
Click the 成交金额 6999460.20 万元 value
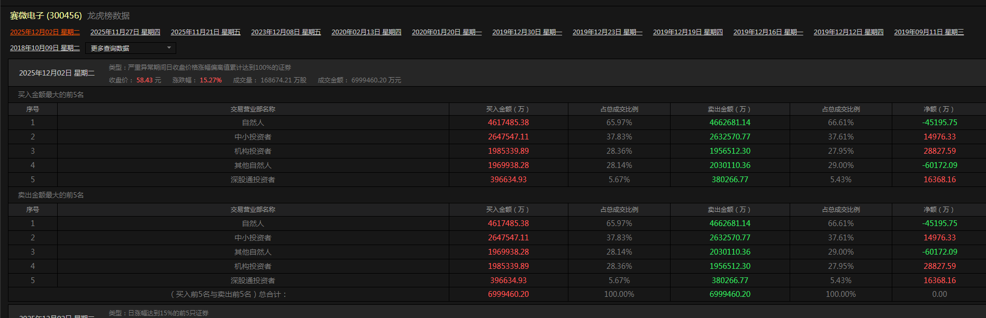(376, 80)
